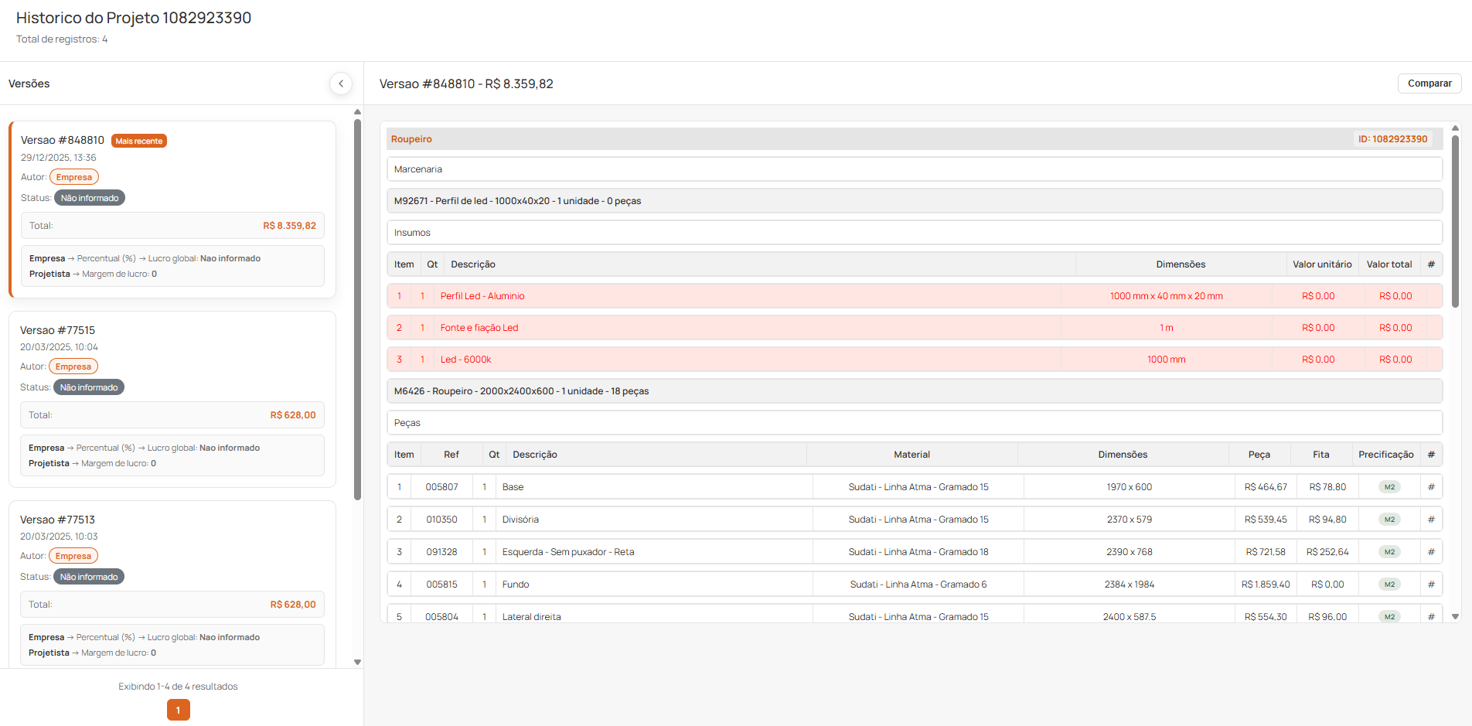Click the # icon on Base row
1472x726 pixels.
coord(1431,487)
